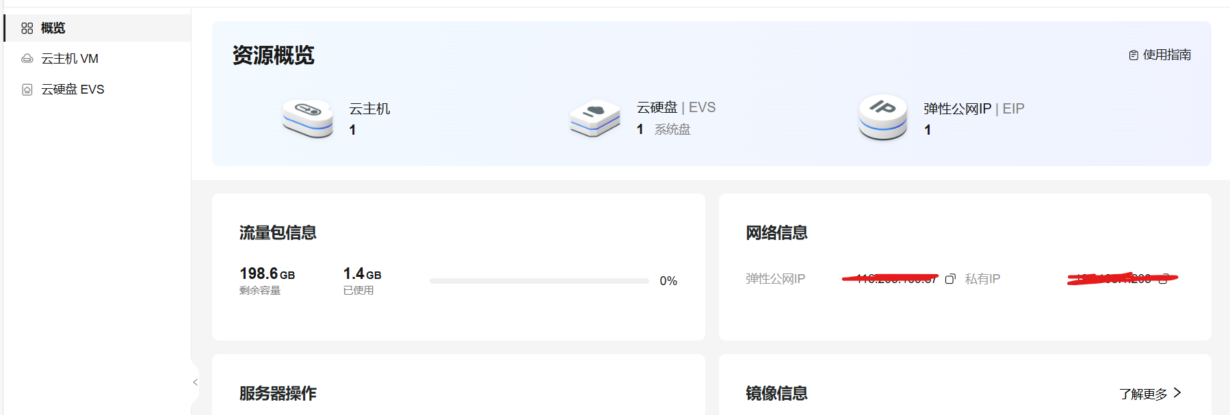Click the 云硬盘 EVS disk illustration
1230x415 pixels.
[x=595, y=118]
